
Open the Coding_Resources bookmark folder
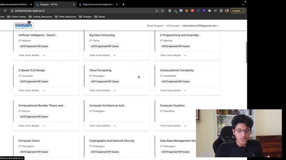click(x=40, y=17)
